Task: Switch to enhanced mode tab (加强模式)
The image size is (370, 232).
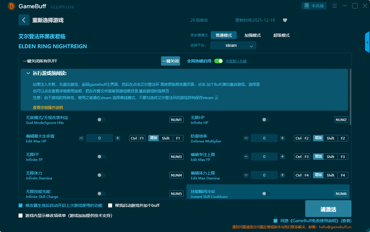Action: point(252,35)
